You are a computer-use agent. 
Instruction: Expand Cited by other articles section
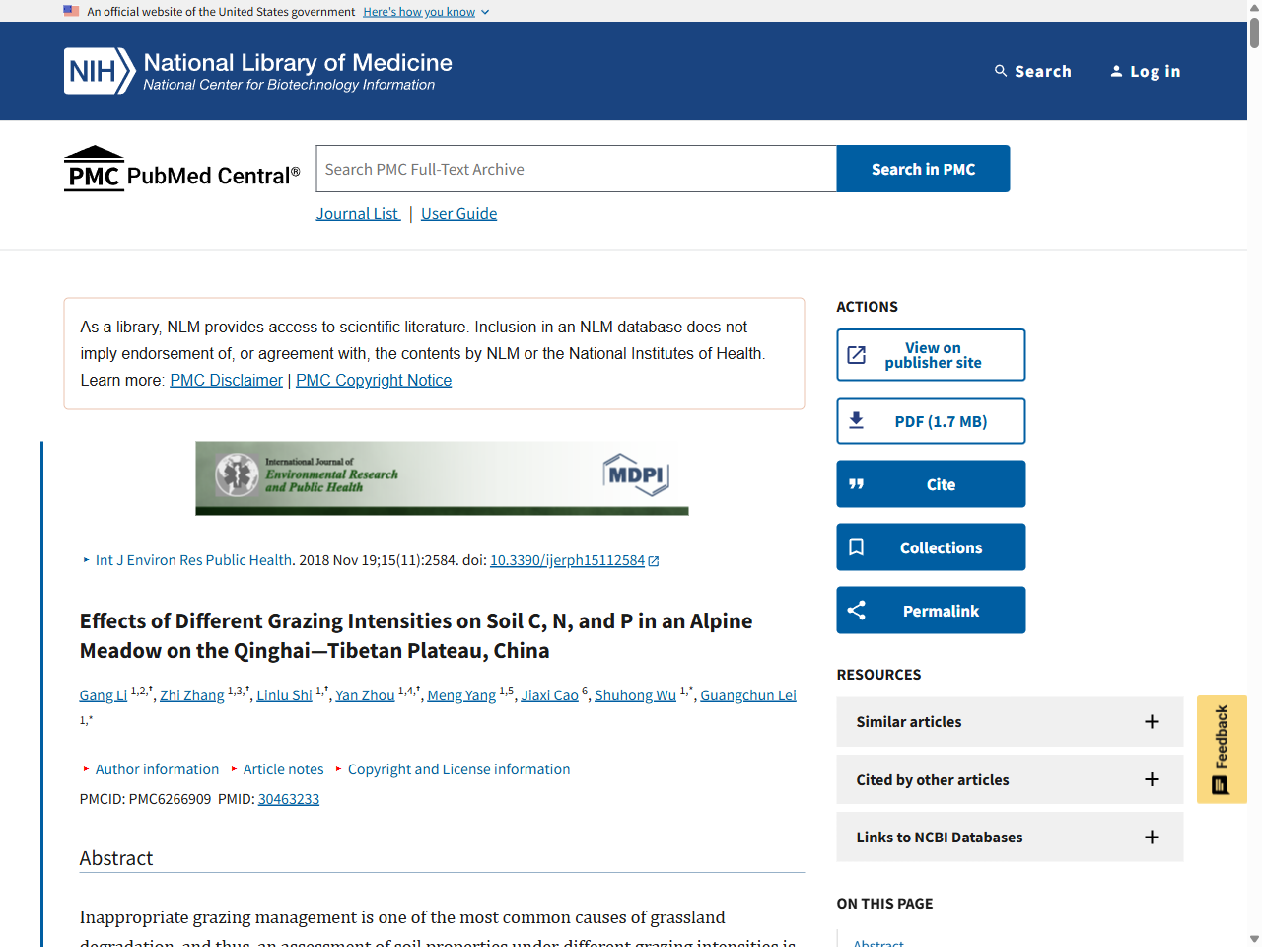click(1151, 779)
